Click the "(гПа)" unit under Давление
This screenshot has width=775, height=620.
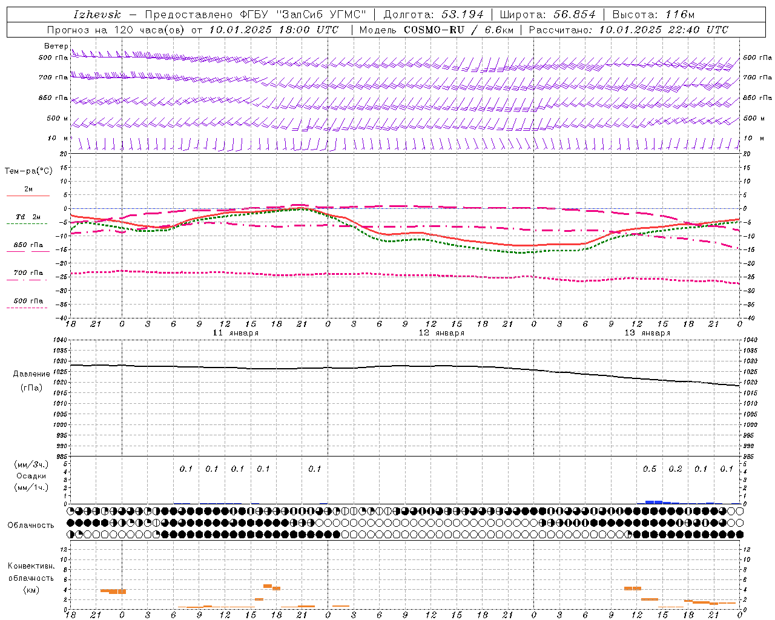tap(31, 387)
